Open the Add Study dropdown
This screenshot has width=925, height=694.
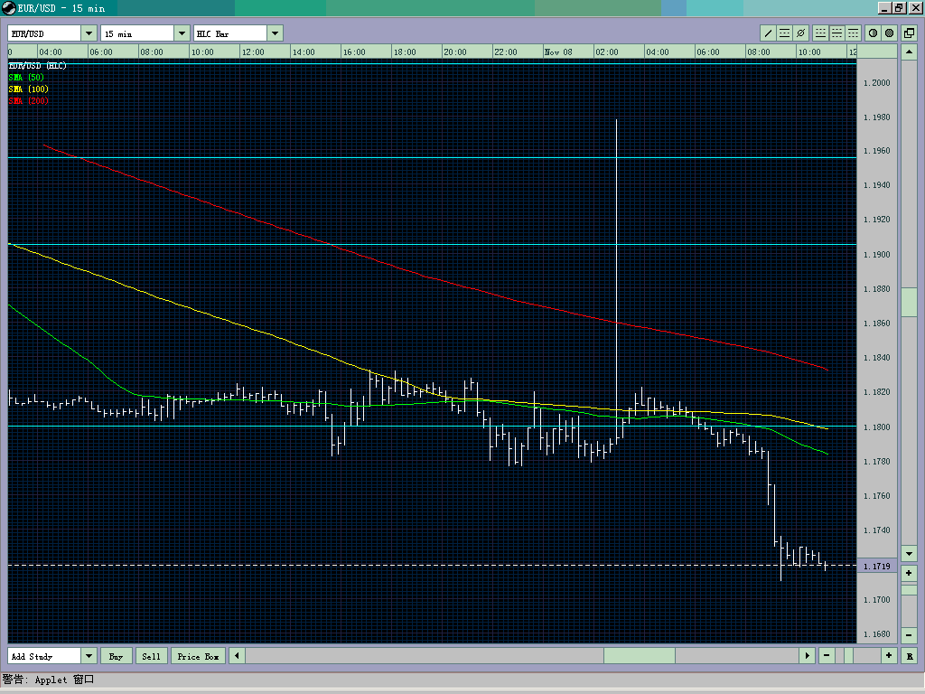click(87, 655)
